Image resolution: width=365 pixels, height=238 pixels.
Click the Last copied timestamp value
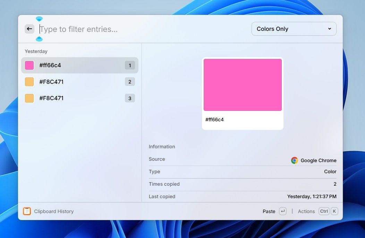pyautogui.click(x=312, y=196)
